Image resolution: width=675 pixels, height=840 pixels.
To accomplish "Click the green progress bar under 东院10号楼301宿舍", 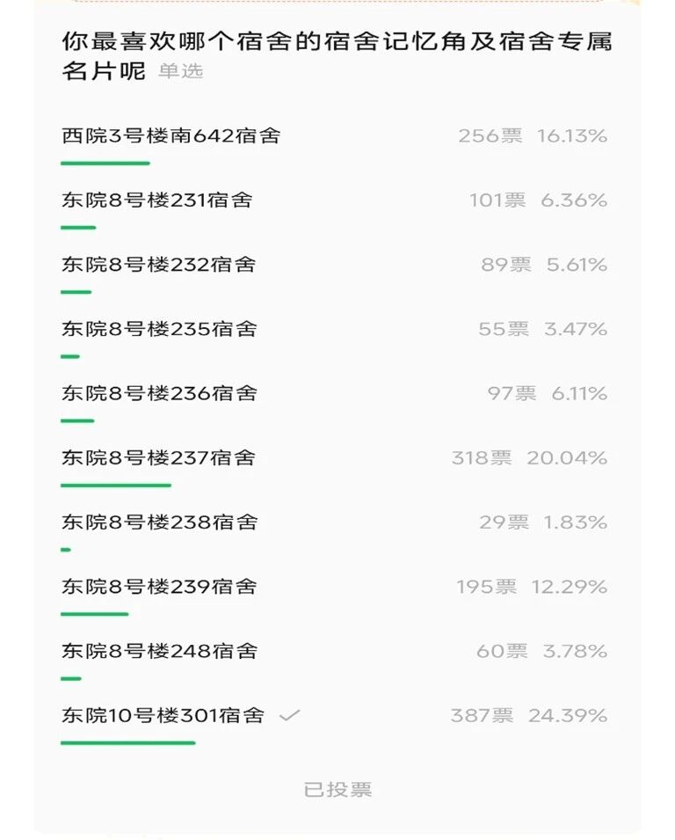I will point(127,742).
